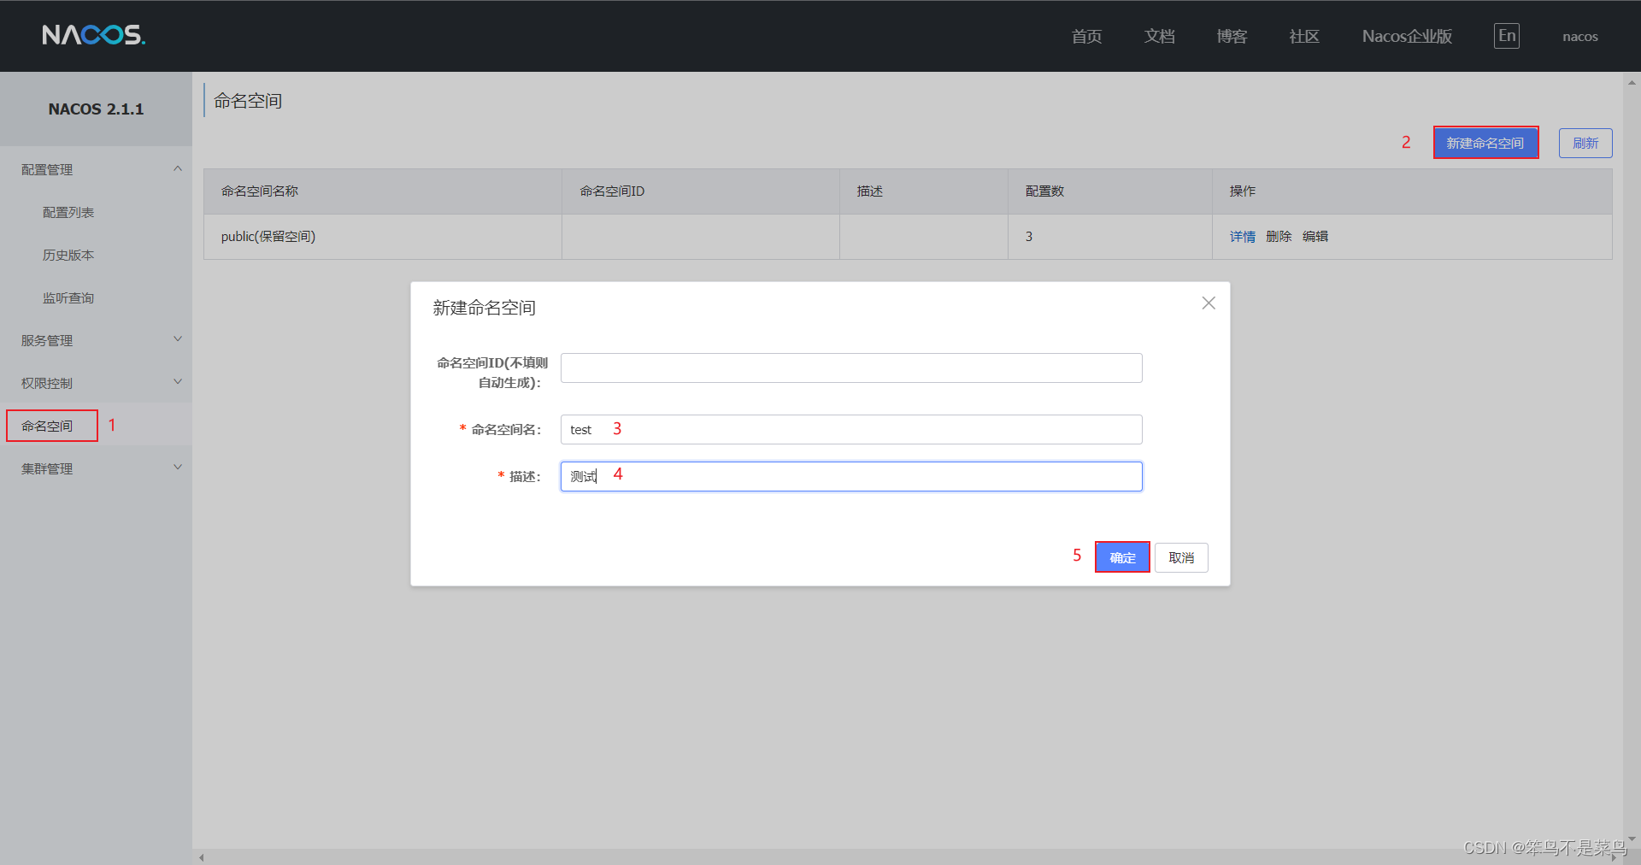
Task: Expand the 权限控制 menu chevron
Action: (x=178, y=382)
